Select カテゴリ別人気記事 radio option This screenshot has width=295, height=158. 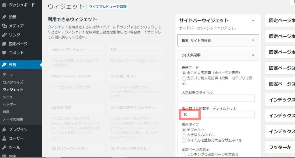coord(184,78)
